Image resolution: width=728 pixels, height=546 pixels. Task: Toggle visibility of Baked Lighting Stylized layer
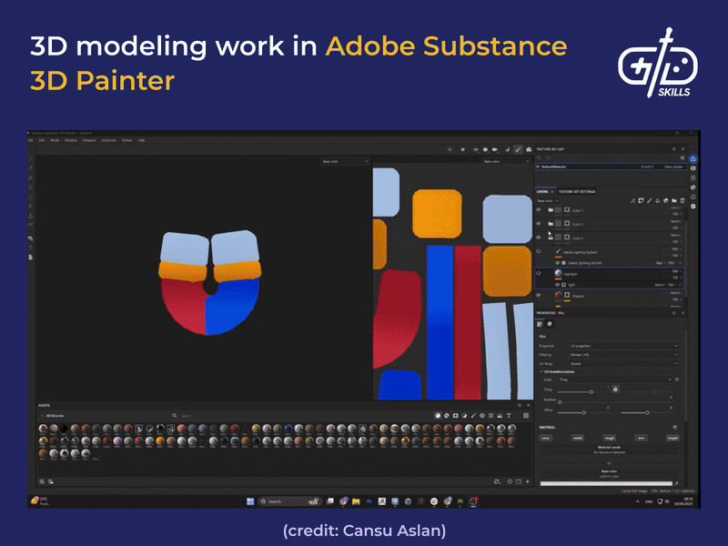539,252
